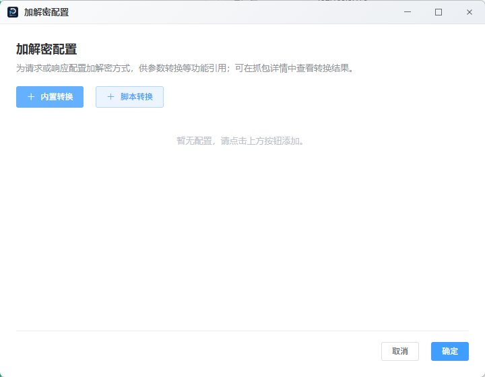Click the 脚本转换 add button
The width and height of the screenshot is (485, 377).
[x=129, y=97]
